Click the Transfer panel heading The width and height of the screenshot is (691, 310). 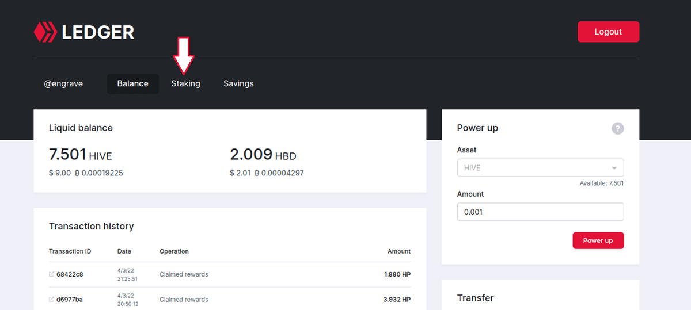coord(475,298)
